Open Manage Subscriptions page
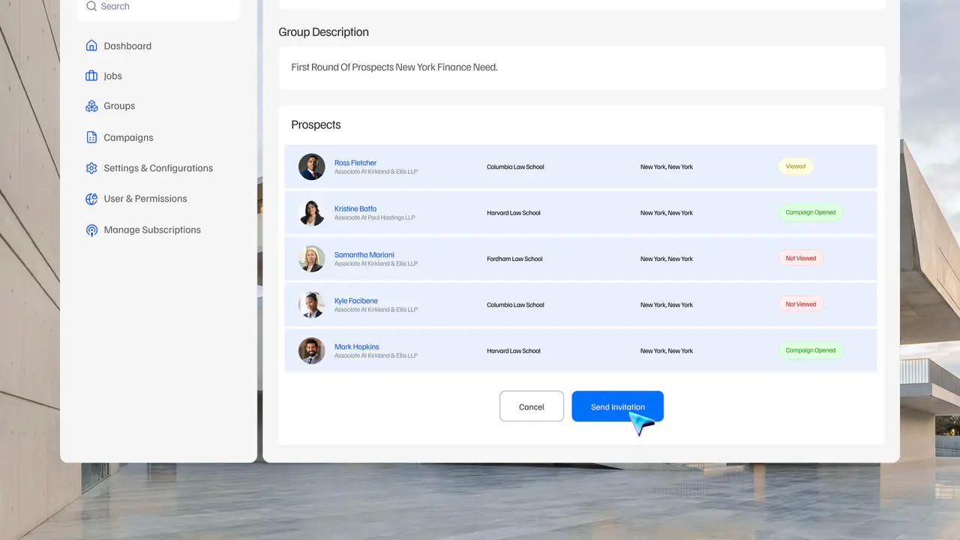 click(x=152, y=229)
